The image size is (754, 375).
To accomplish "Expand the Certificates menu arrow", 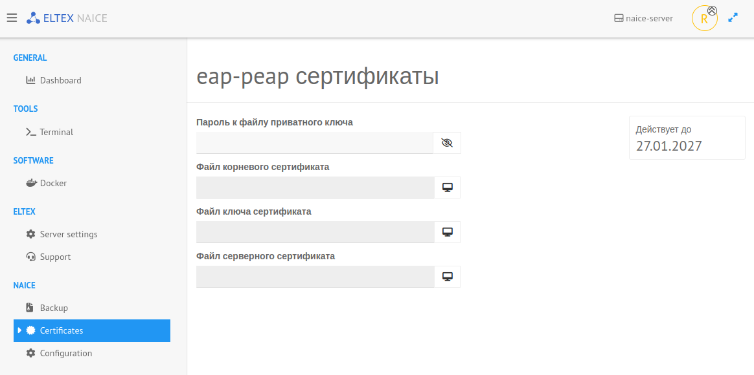I will coord(19,330).
